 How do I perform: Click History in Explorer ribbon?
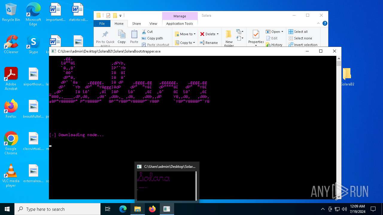pos(274,45)
